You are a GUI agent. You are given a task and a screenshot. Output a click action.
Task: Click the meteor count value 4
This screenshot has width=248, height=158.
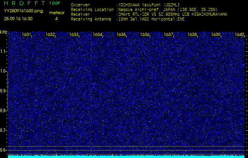click(56, 19)
